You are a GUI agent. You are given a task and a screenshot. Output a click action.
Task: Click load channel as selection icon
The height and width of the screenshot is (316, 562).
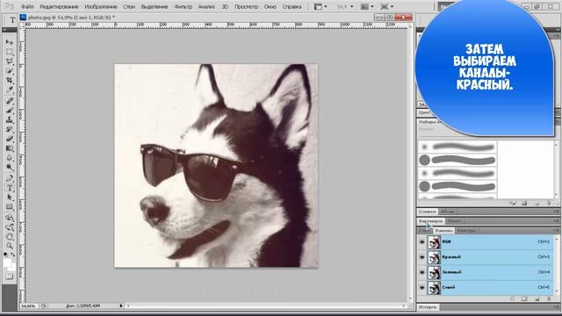point(513,298)
